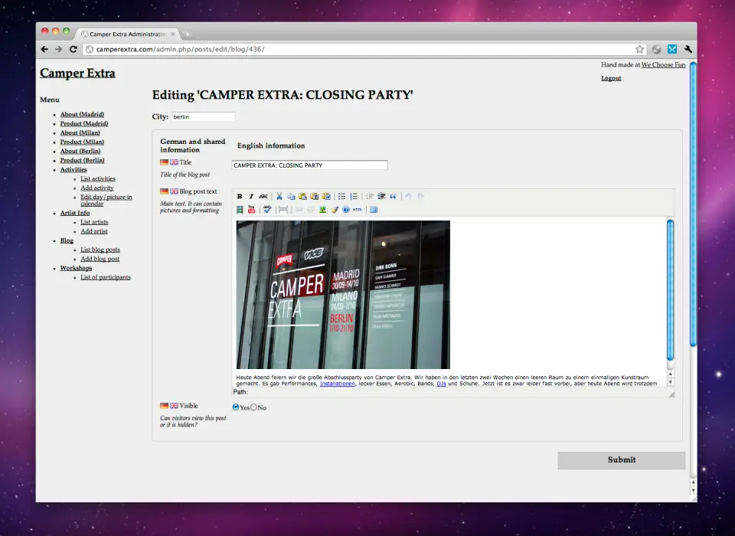The width and height of the screenshot is (735, 536).
Task: Select the No visibility radio button
Action: (x=253, y=407)
